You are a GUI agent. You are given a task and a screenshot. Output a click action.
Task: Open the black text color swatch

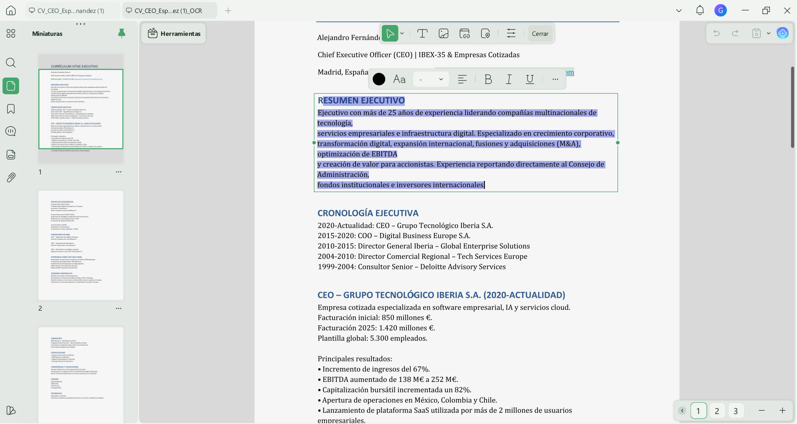(x=379, y=79)
